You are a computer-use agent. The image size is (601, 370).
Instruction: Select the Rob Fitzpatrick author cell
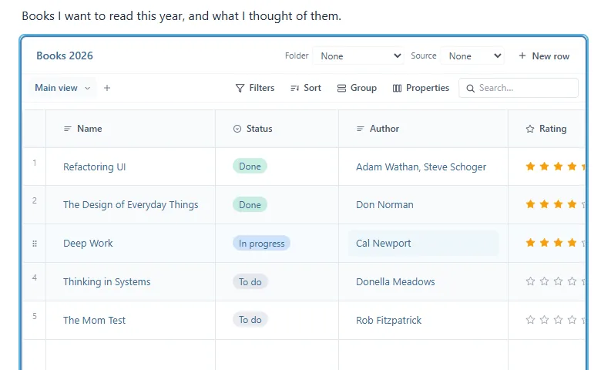point(423,320)
